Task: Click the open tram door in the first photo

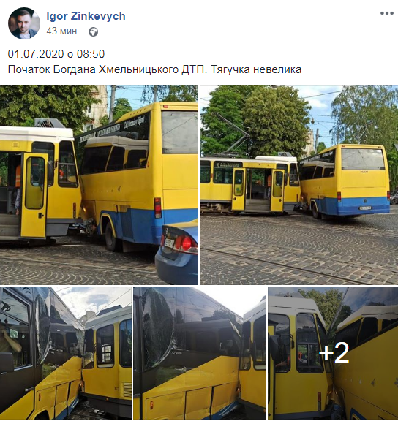Action: point(34,194)
